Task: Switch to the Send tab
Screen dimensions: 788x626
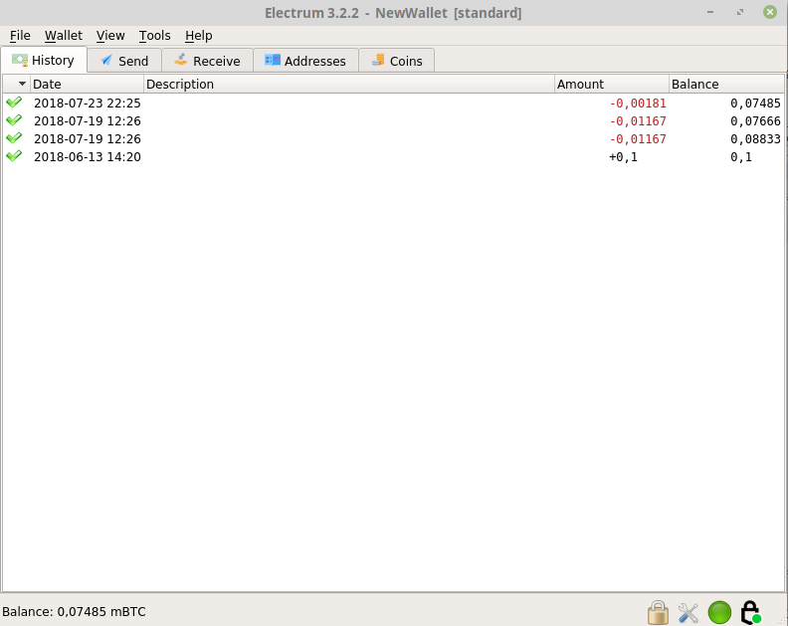Action: (124, 61)
